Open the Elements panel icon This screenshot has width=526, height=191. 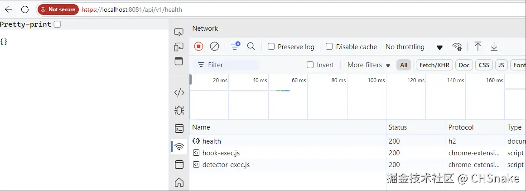click(x=179, y=93)
